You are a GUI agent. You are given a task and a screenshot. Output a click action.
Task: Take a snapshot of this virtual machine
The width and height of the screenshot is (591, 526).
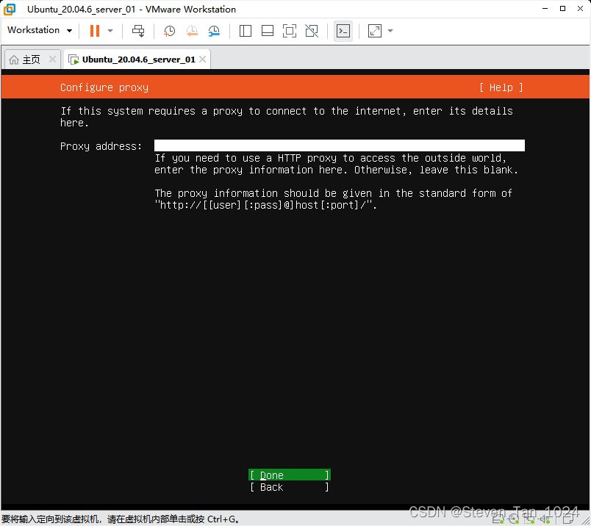[x=169, y=31]
